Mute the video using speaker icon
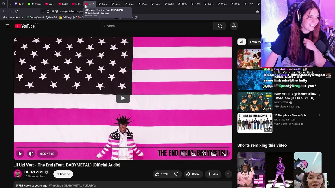Image resolution: width=335 pixels, height=188 pixels. 31,154
